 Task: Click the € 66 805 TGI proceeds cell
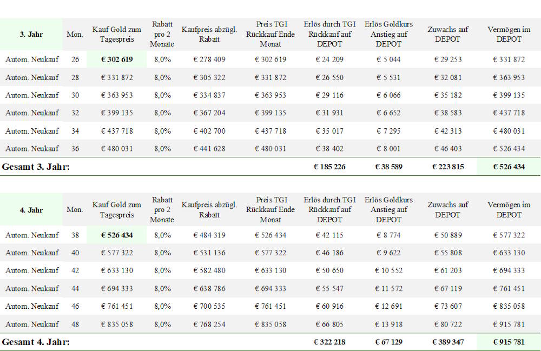[329, 324]
